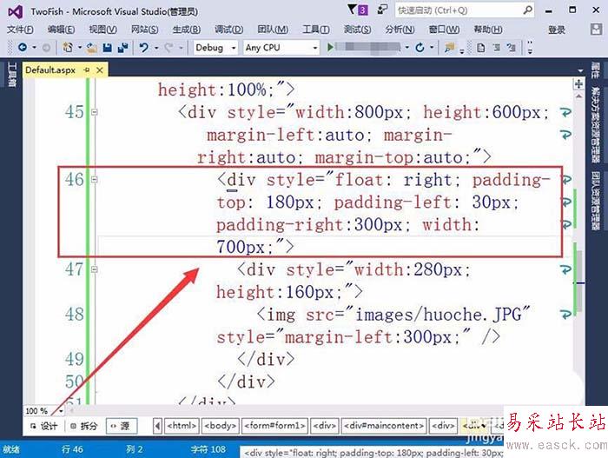This screenshot has height=458, width=608.
Task: Click the page icon after the Find toolbar button
Action: [481, 48]
